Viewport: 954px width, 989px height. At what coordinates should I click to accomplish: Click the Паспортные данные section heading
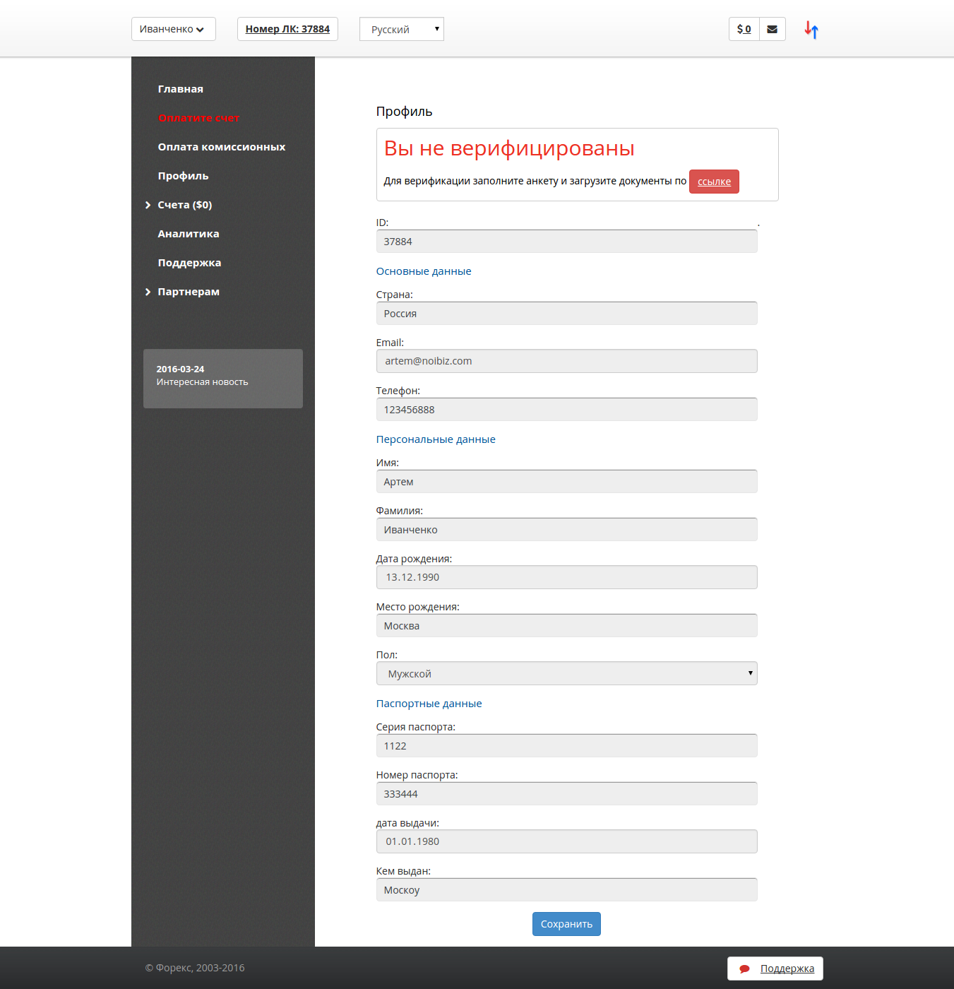(x=429, y=704)
